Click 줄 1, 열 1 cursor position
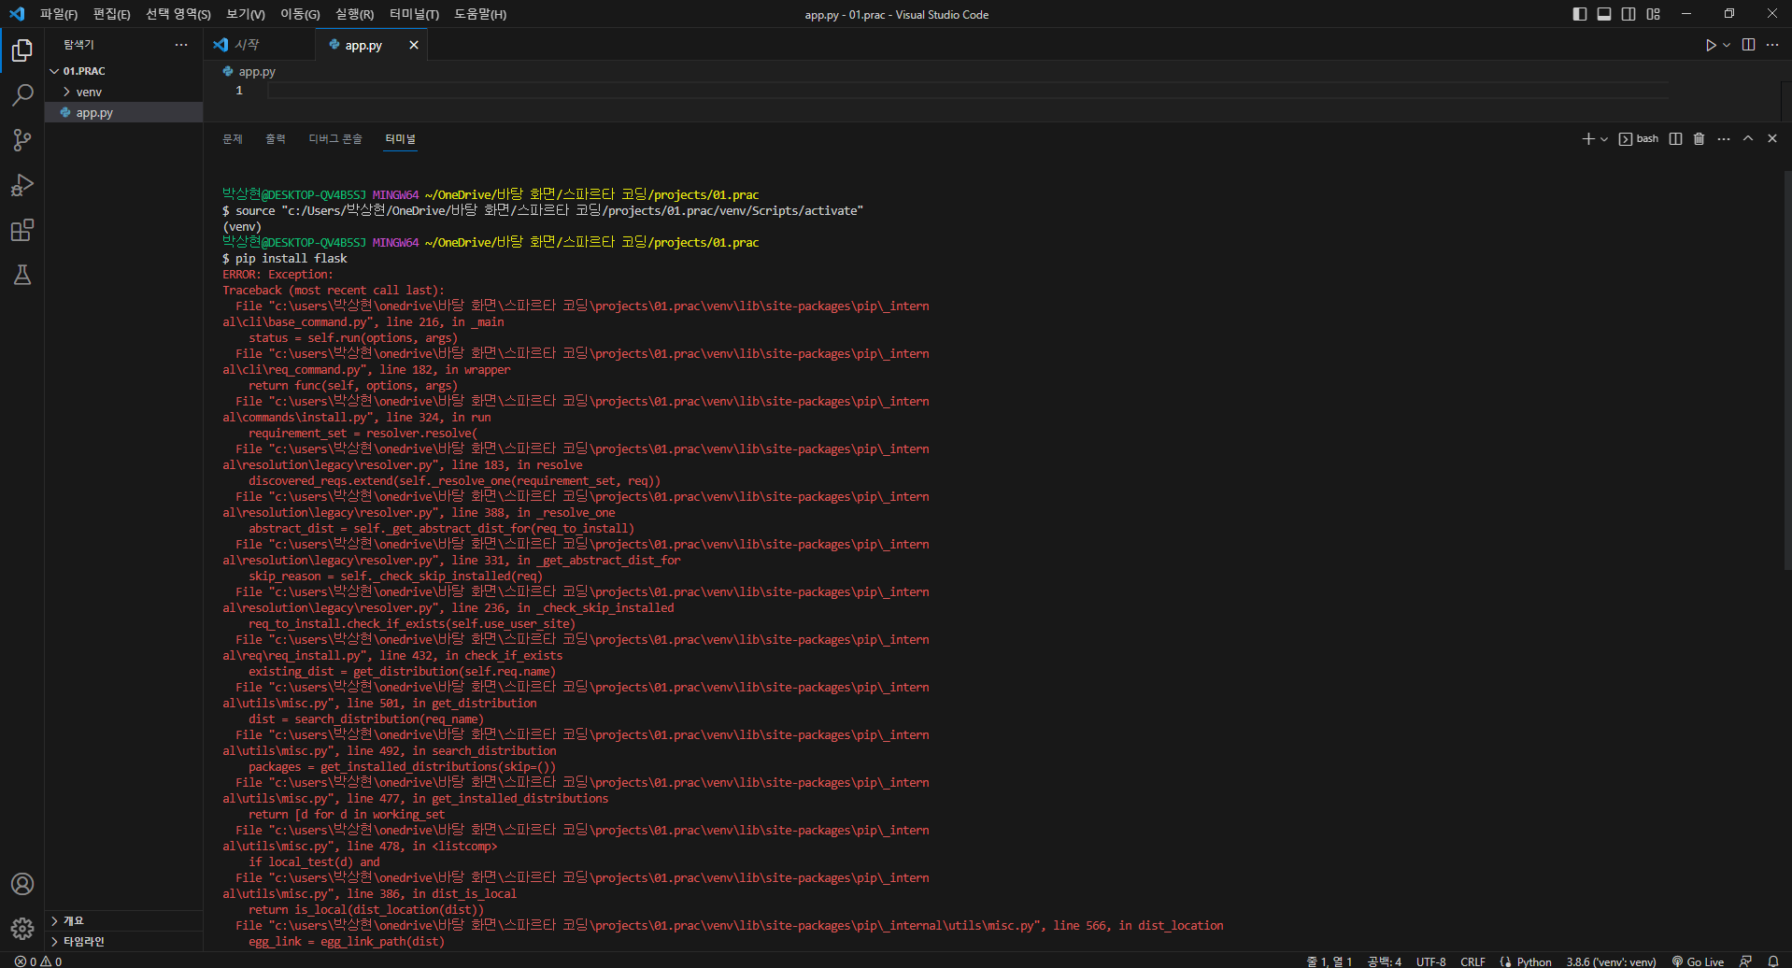1792x968 pixels. [1329, 961]
